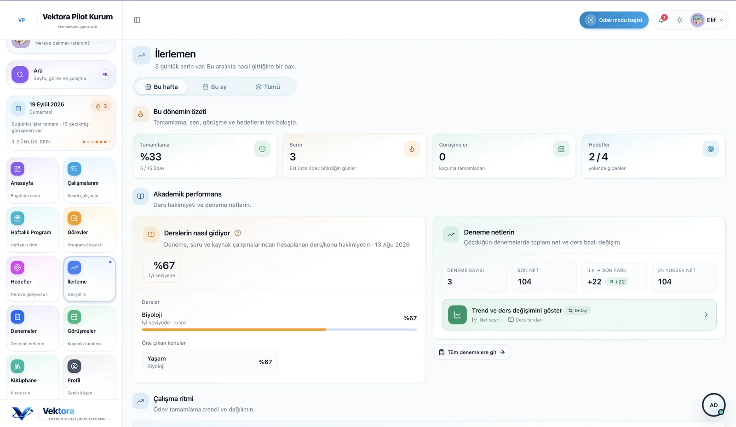
Task: Select the İlerleme sidebar card
Action: [89, 279]
